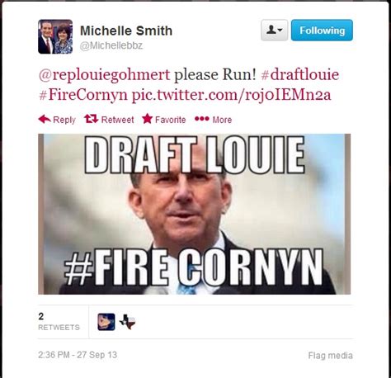Viewport: 391px width, 378px height.
Task: Toggle the Following button
Action: coord(322,30)
